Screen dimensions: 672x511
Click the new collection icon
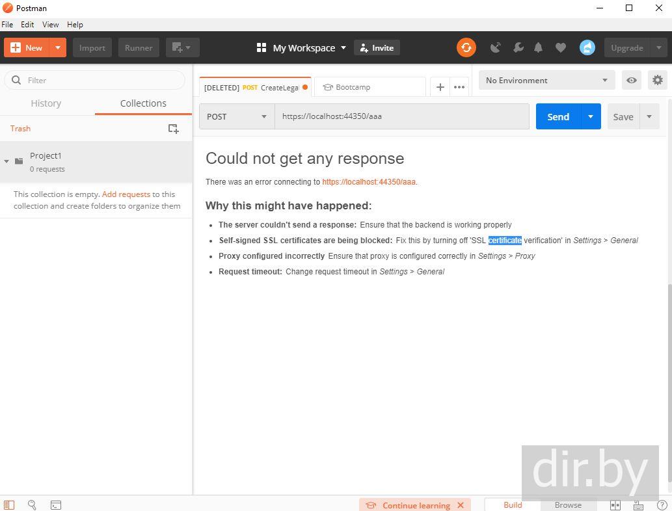tap(173, 129)
